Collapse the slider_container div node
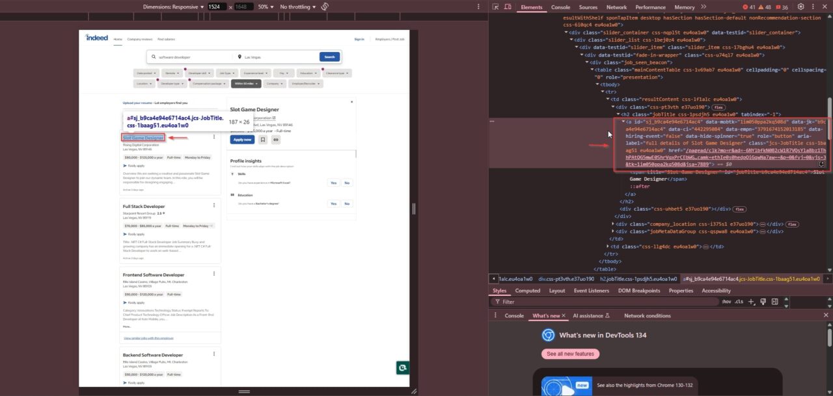Image resolution: width=833 pixels, height=396 pixels. [566, 32]
